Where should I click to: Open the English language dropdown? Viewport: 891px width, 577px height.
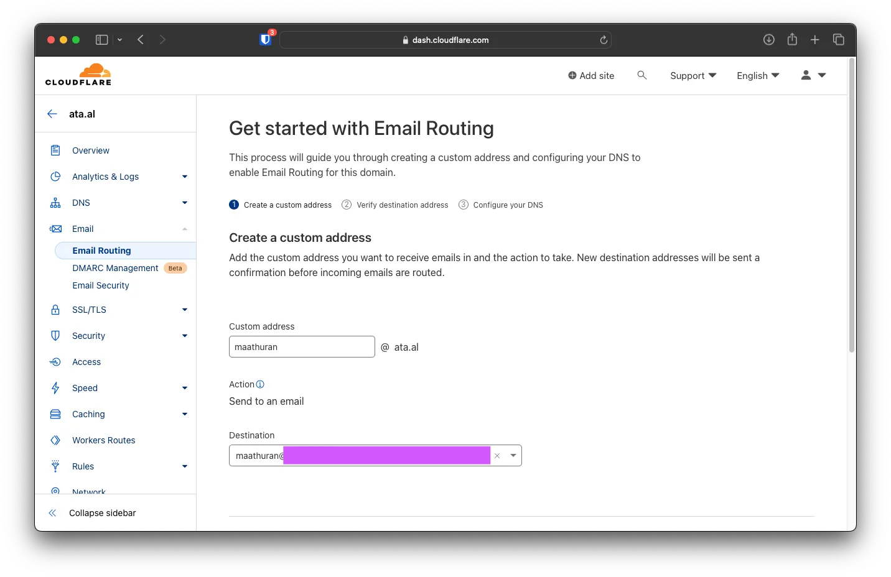click(x=758, y=75)
